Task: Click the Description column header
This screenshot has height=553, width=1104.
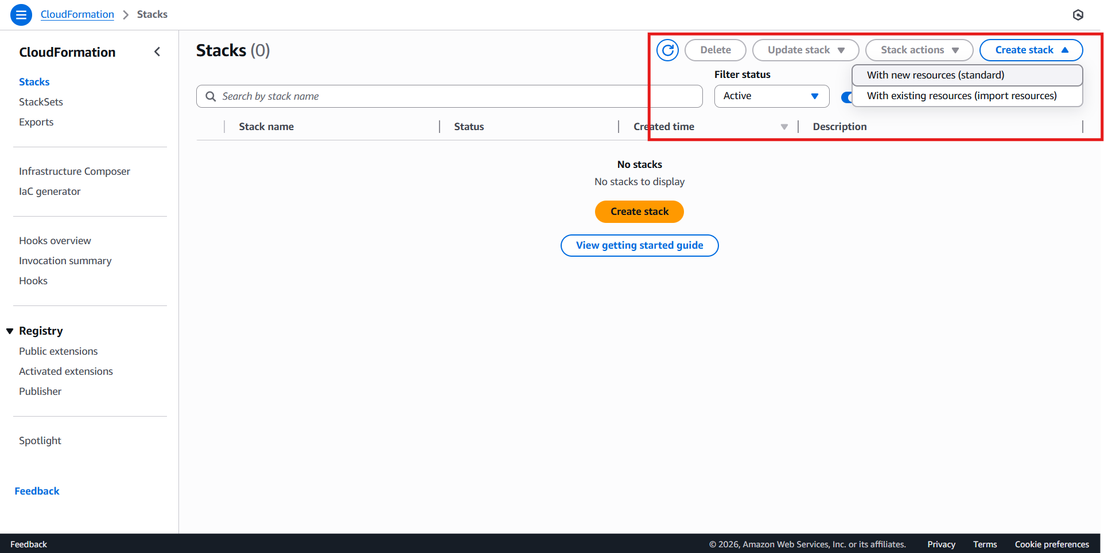Action: coord(839,127)
